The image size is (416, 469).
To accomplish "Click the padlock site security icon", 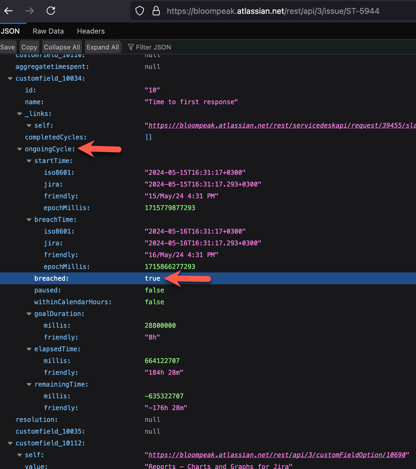I will [156, 11].
